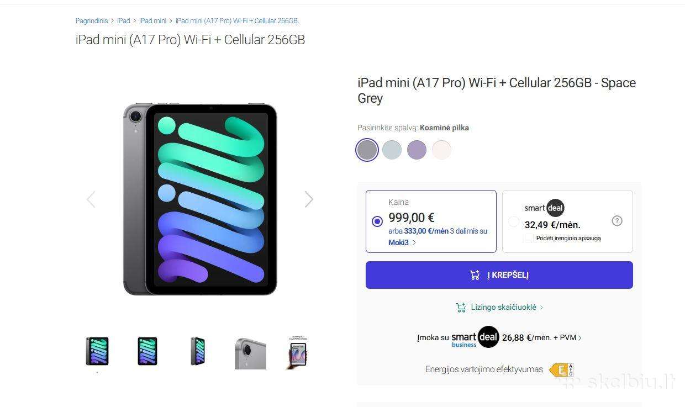Image resolution: width=685 pixels, height=407 pixels.
Task: Go to Pagrindinis in the breadcrumb
Action: tap(92, 21)
